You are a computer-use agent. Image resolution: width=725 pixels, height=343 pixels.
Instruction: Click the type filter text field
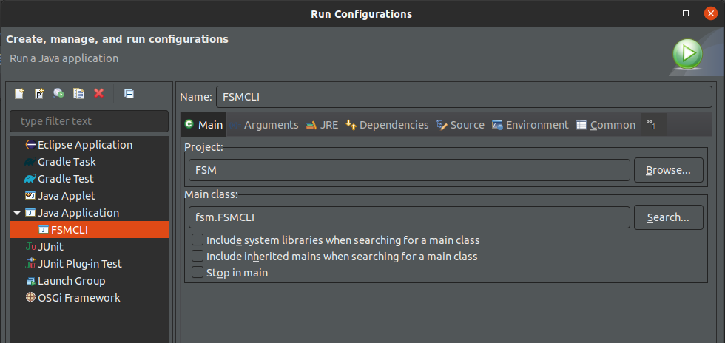(x=89, y=121)
